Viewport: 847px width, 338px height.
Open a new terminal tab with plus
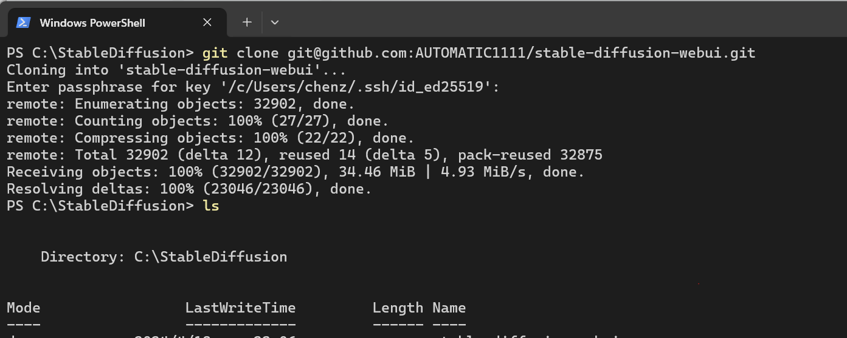[x=247, y=22]
